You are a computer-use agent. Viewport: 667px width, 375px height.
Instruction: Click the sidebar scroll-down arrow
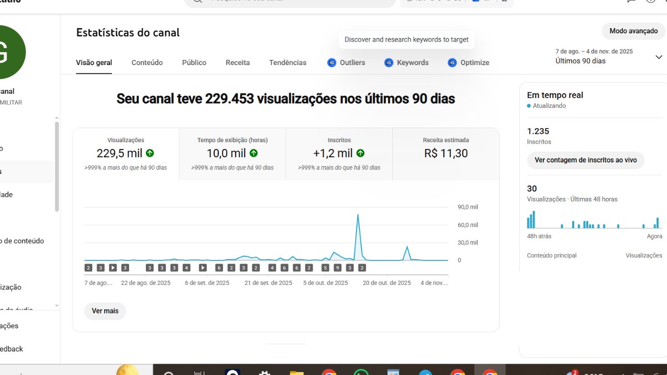(x=57, y=306)
